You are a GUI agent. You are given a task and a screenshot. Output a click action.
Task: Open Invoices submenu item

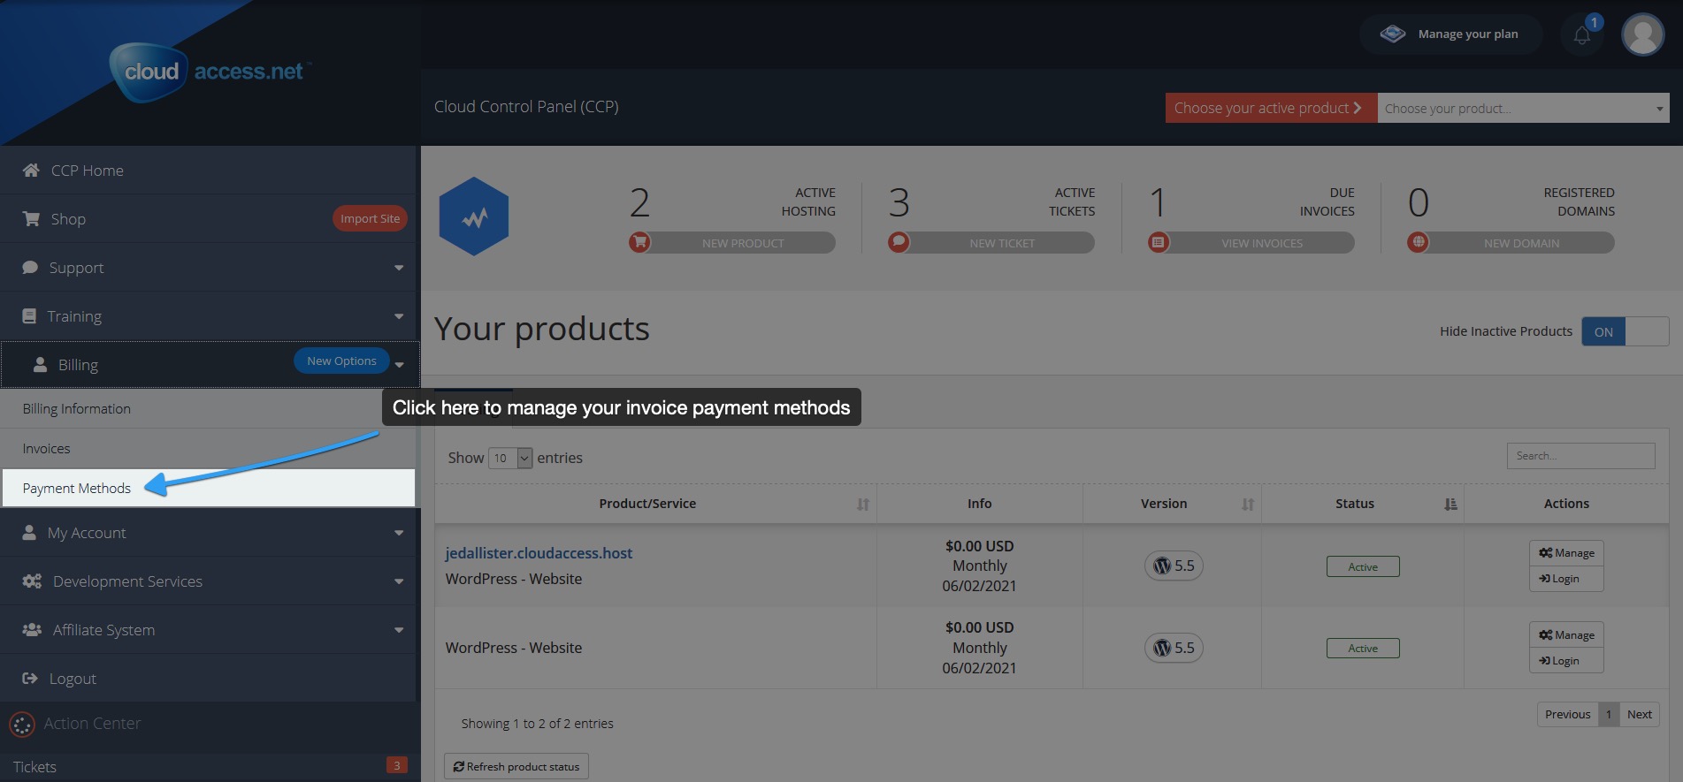click(x=209, y=448)
